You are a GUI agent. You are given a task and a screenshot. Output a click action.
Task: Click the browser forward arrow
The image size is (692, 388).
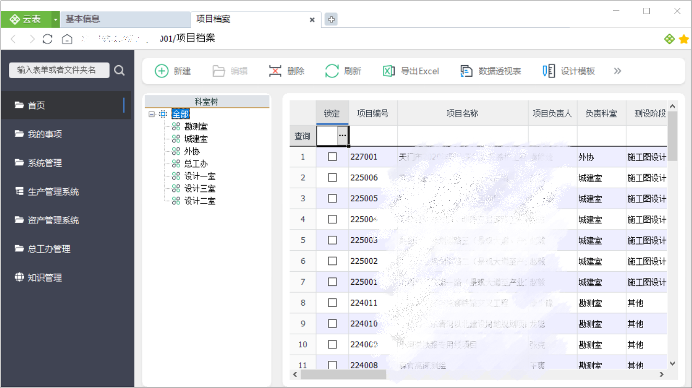click(x=32, y=39)
